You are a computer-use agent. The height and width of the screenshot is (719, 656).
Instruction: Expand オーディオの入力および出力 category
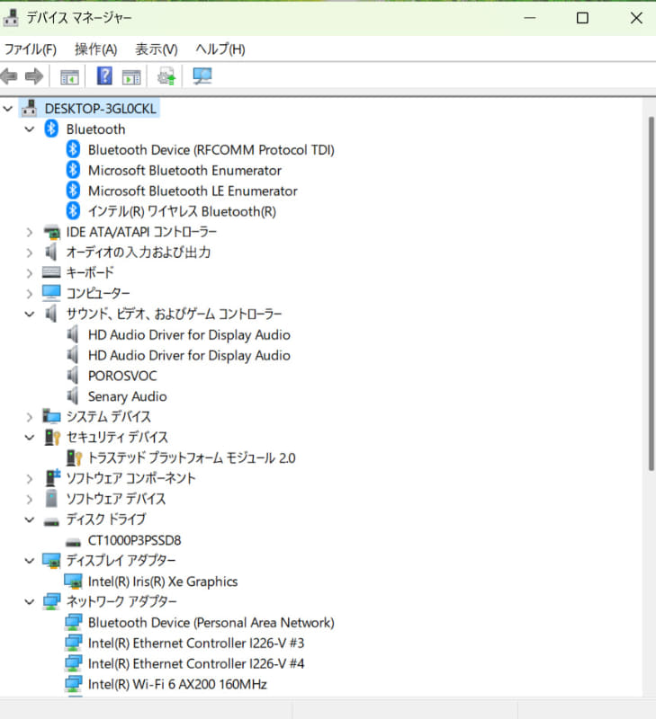(x=30, y=253)
